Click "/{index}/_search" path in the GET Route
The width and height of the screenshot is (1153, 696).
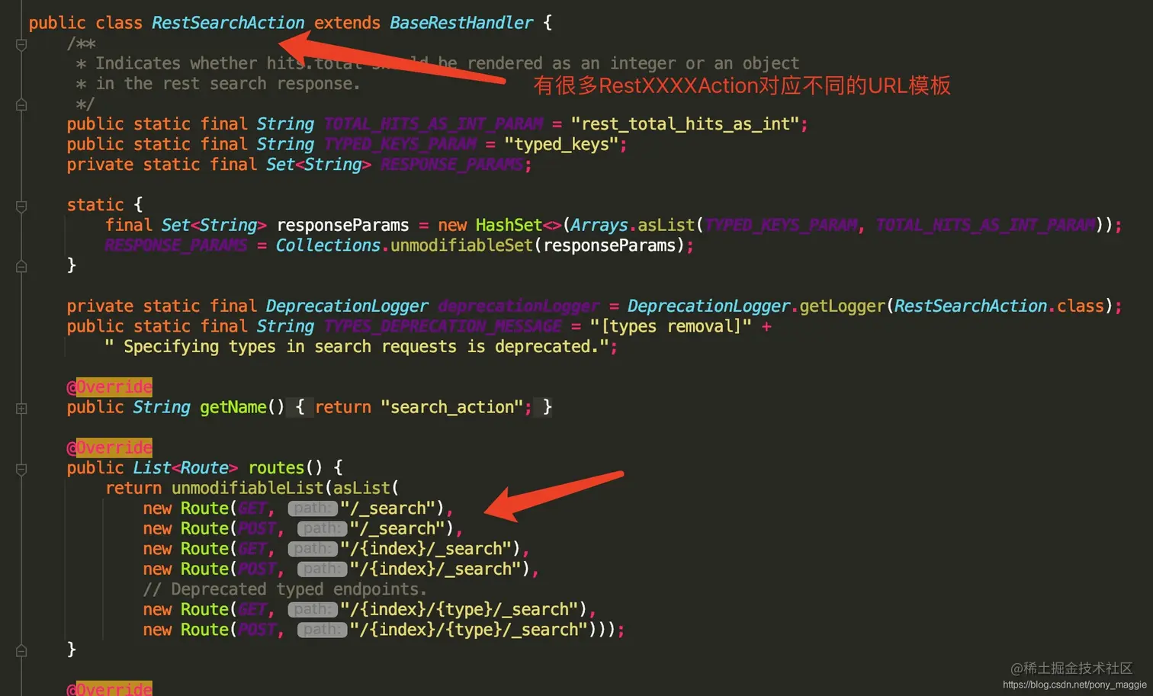(x=426, y=549)
